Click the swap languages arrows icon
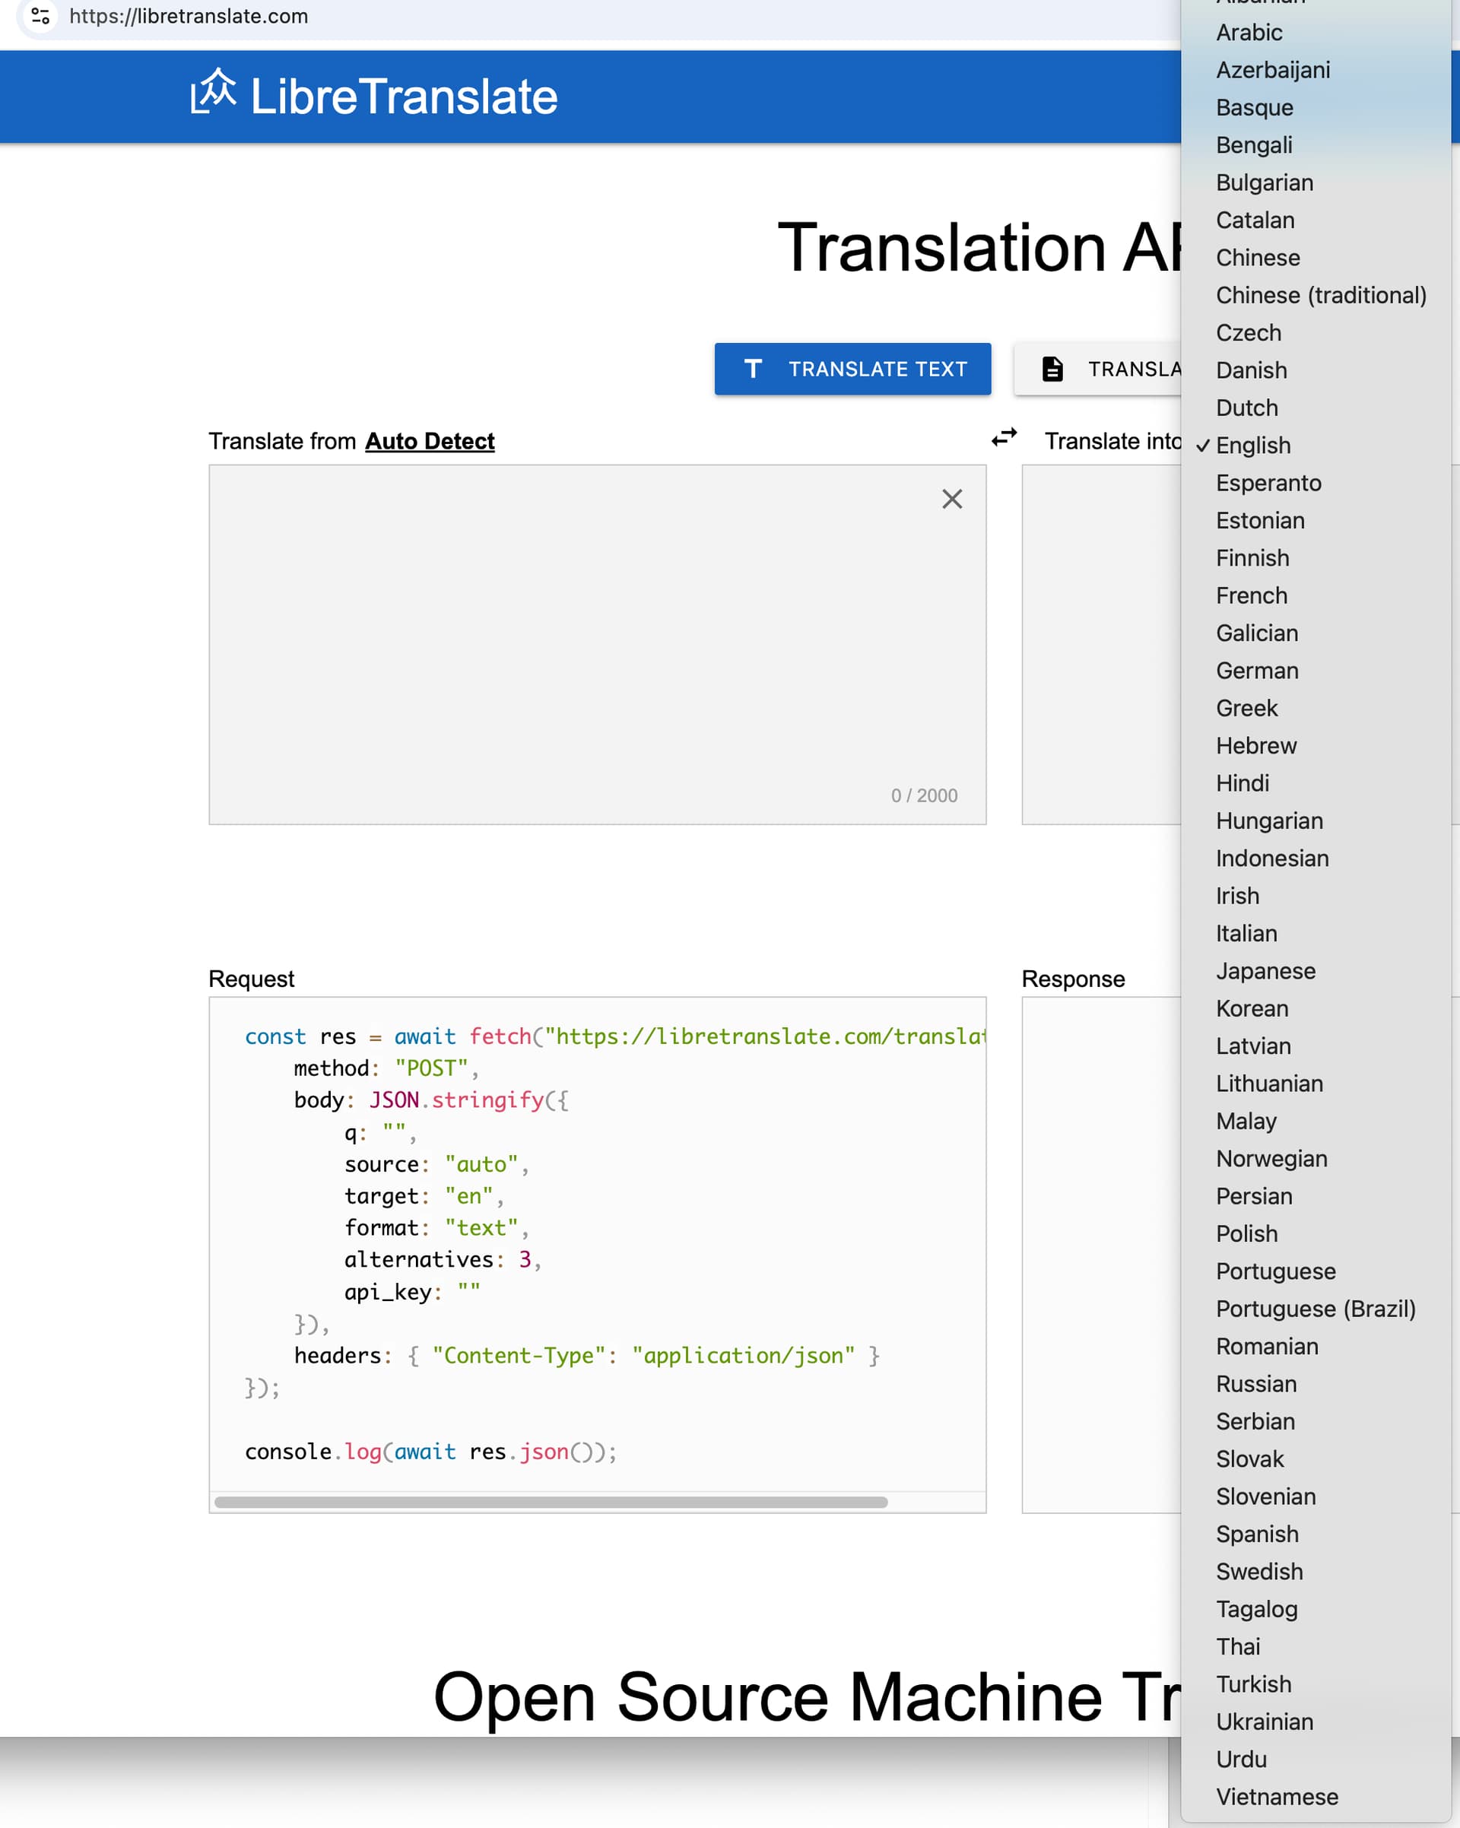 1004,437
